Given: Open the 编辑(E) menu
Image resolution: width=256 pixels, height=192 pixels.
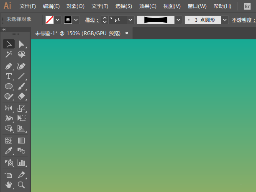Looking at the screenshot, I should pos(51,6).
